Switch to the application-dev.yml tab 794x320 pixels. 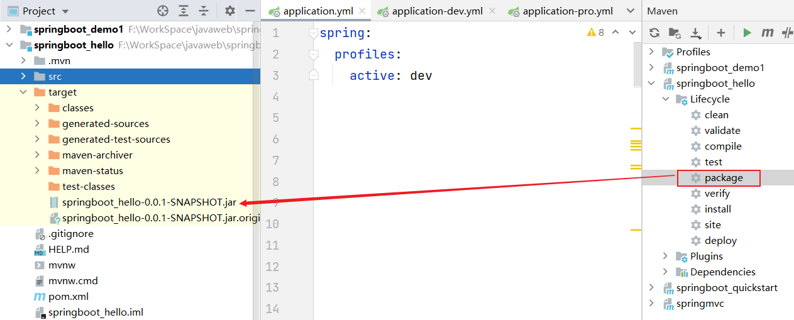(438, 11)
